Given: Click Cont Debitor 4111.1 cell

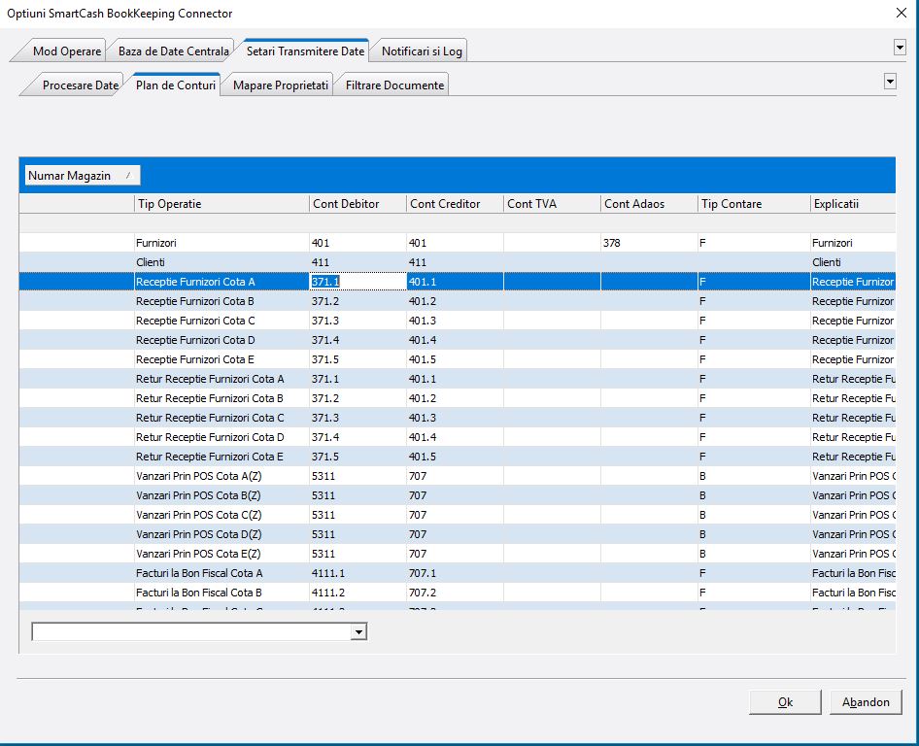Looking at the screenshot, I should tap(357, 572).
